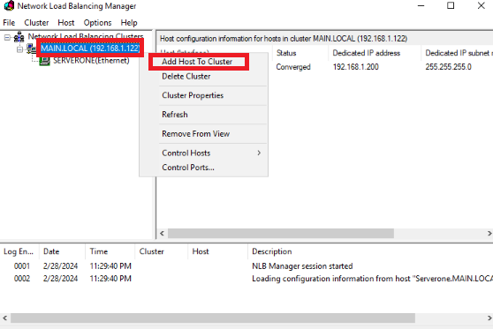Open the File menu

click(9, 23)
